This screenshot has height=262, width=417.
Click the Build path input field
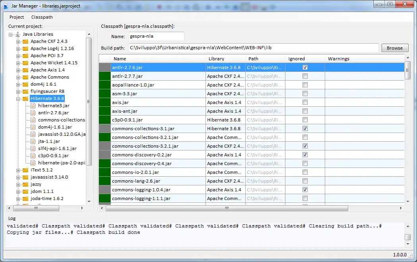254,48
